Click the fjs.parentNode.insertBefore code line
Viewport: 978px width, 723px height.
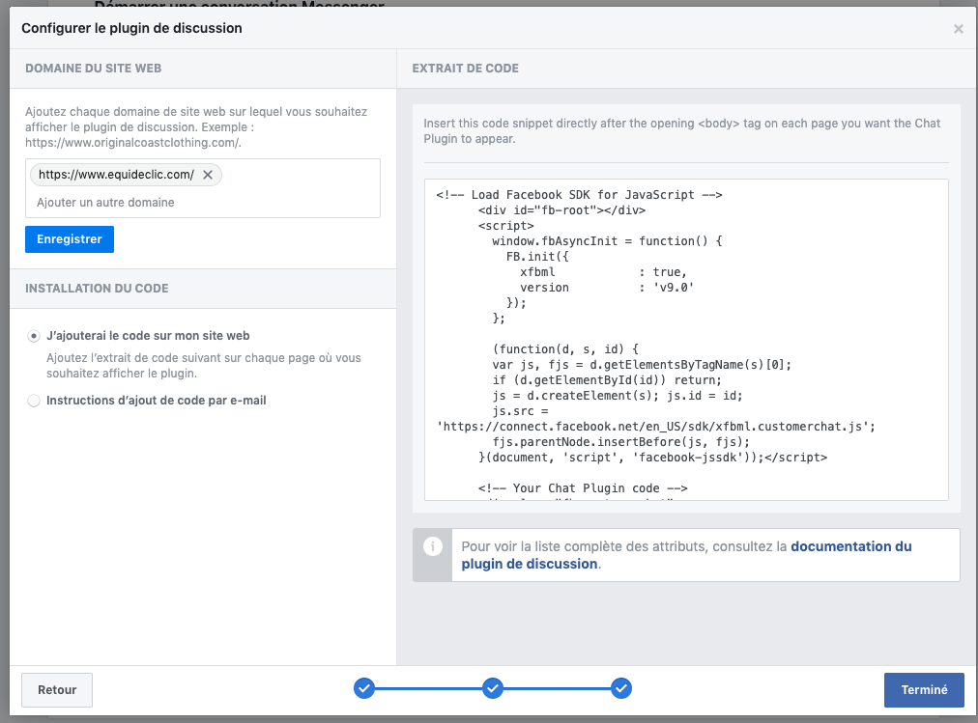(x=621, y=442)
